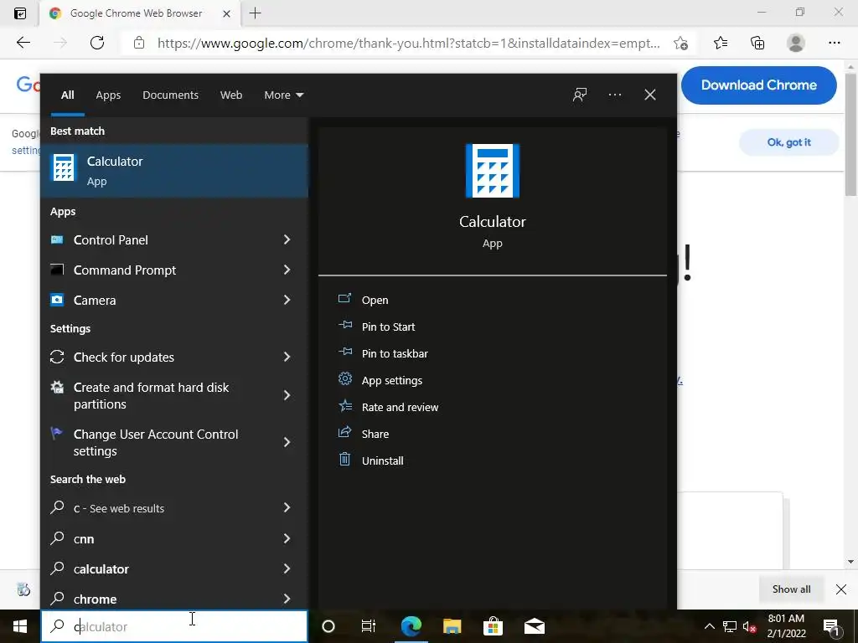
Task: Switch to the Documents search tab
Action: 170,95
